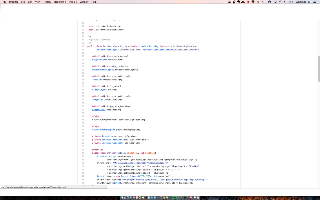The width and height of the screenshot is (320, 200).
Task: Open Terminal from the Dock
Action: (185, 197)
